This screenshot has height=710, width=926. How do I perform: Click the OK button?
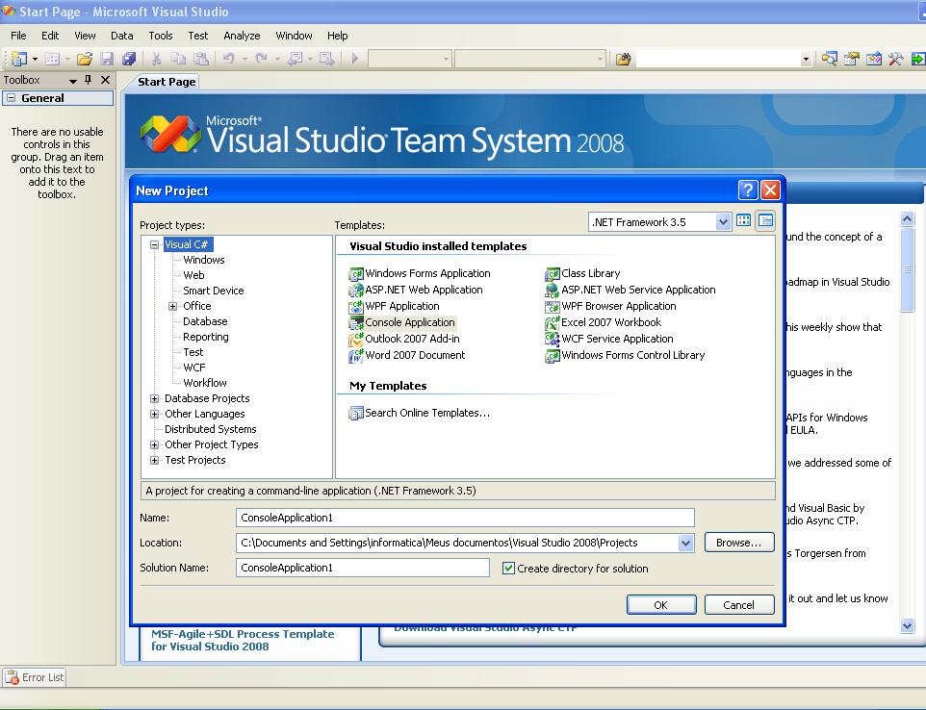[661, 605]
